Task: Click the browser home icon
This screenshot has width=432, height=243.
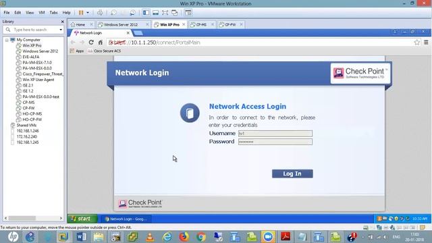Action: [x=101, y=43]
